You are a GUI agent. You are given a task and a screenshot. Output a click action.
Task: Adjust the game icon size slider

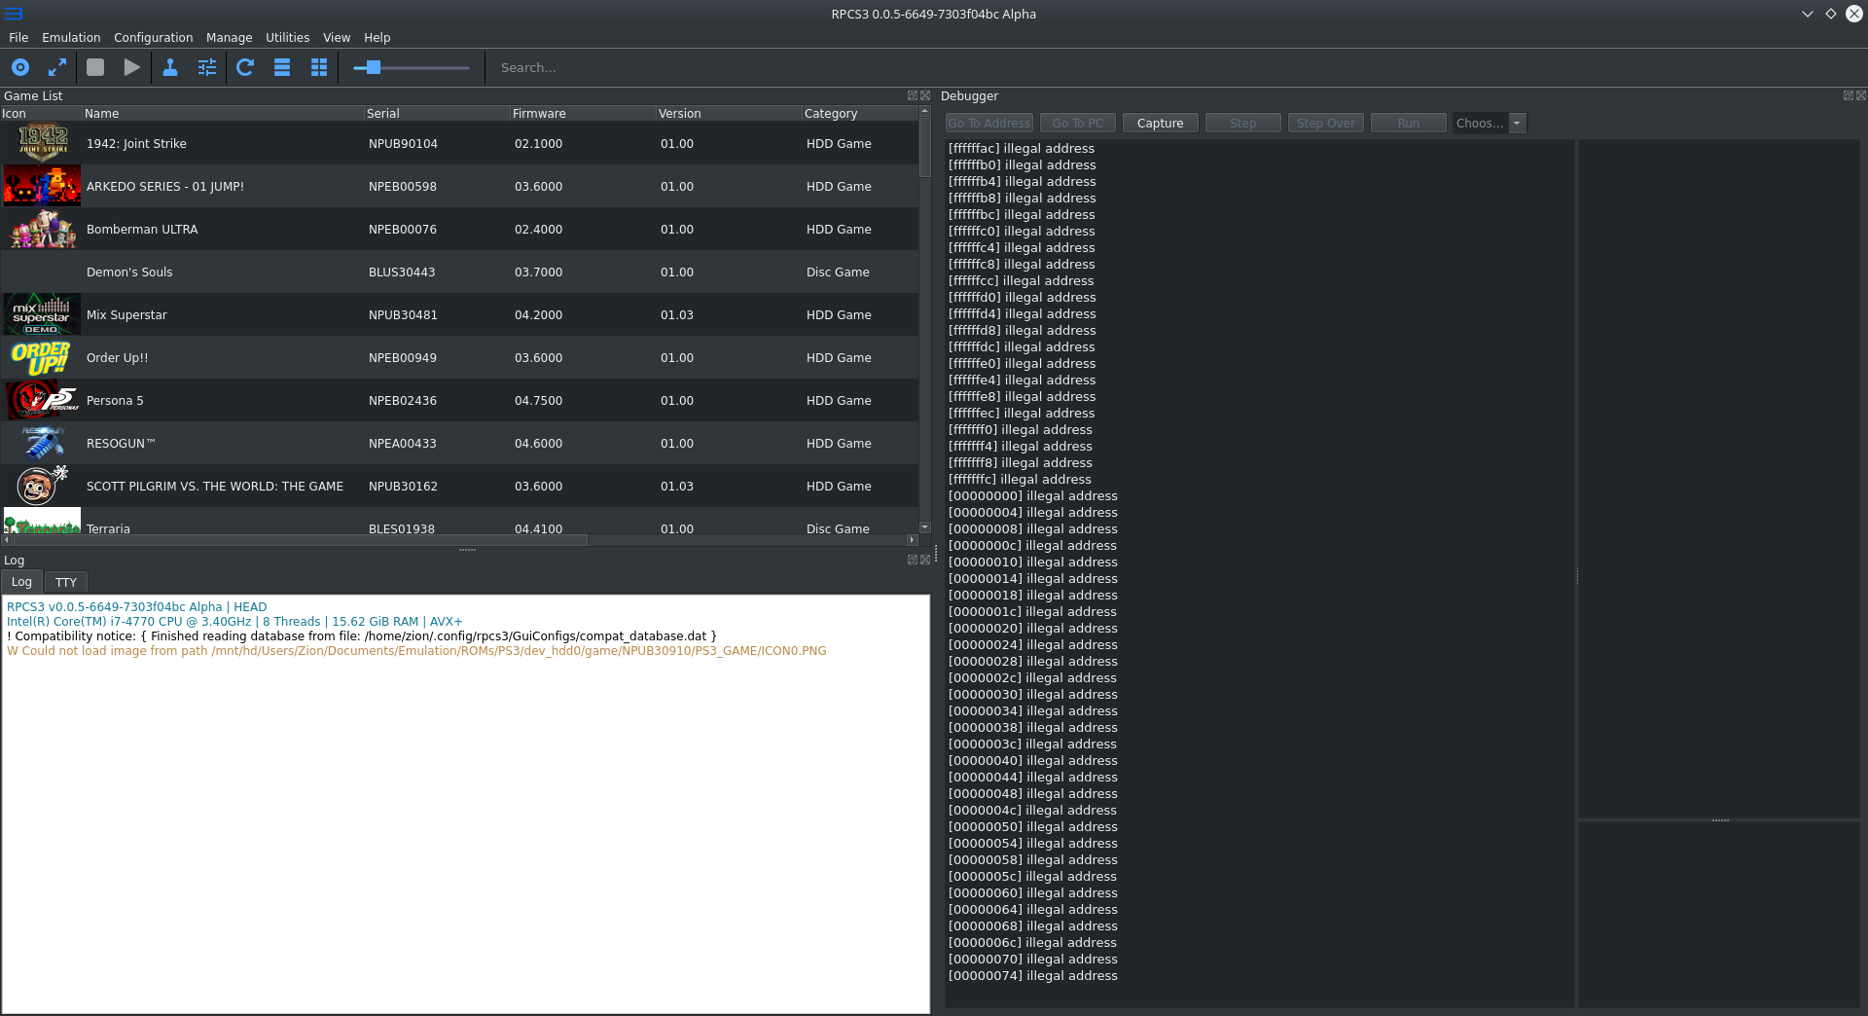[x=373, y=67]
